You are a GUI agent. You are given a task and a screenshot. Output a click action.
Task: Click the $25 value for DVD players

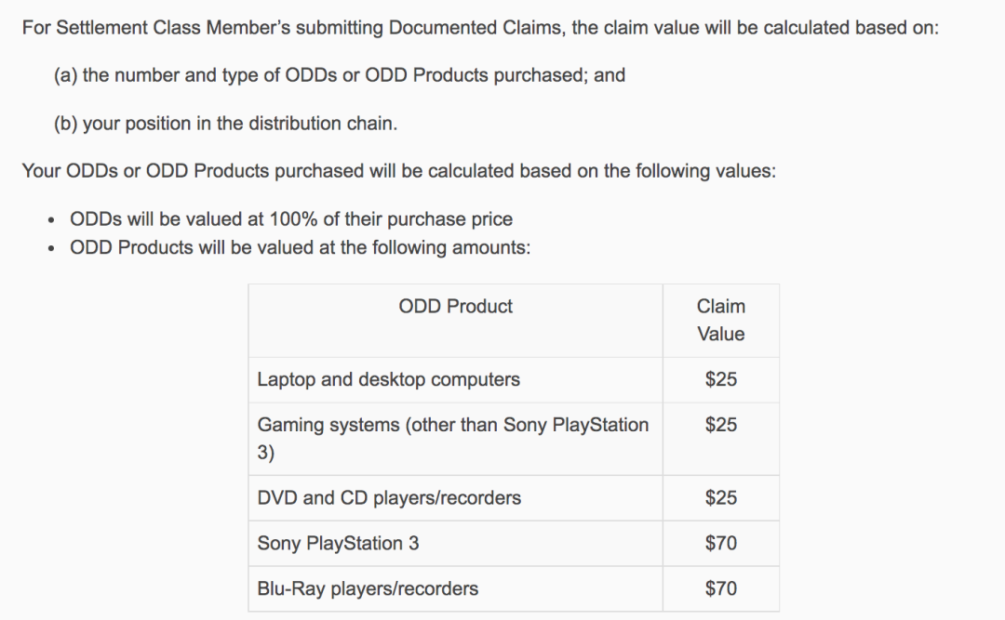coord(721,497)
